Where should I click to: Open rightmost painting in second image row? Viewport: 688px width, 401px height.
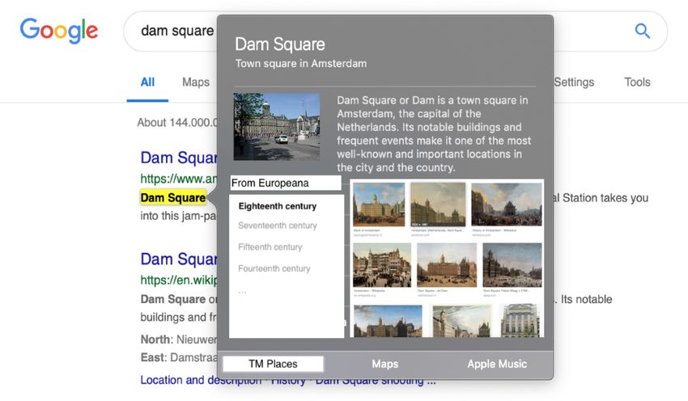(x=512, y=265)
